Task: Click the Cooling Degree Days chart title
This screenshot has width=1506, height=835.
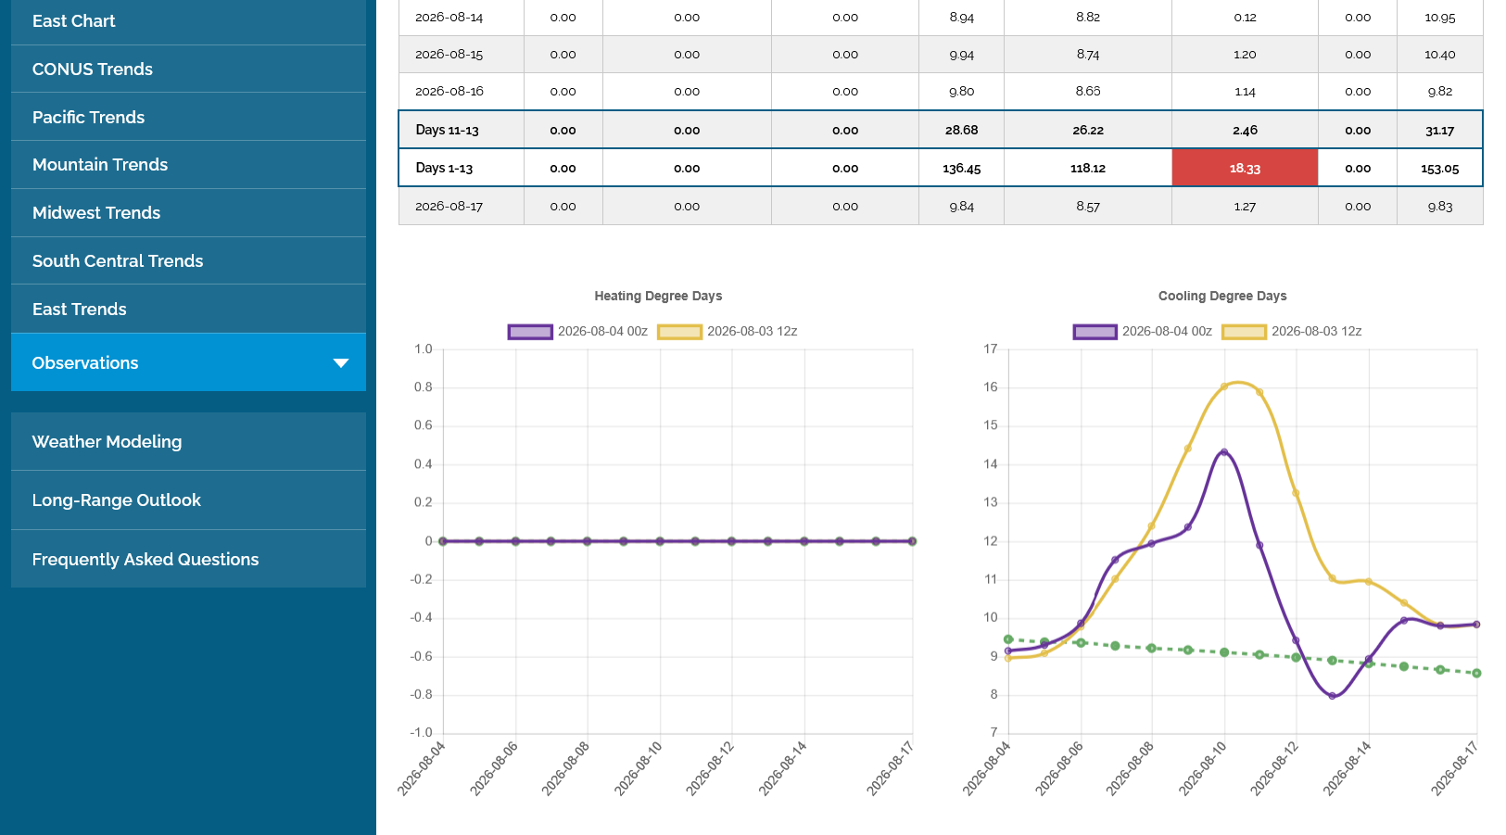Action: [1222, 297]
